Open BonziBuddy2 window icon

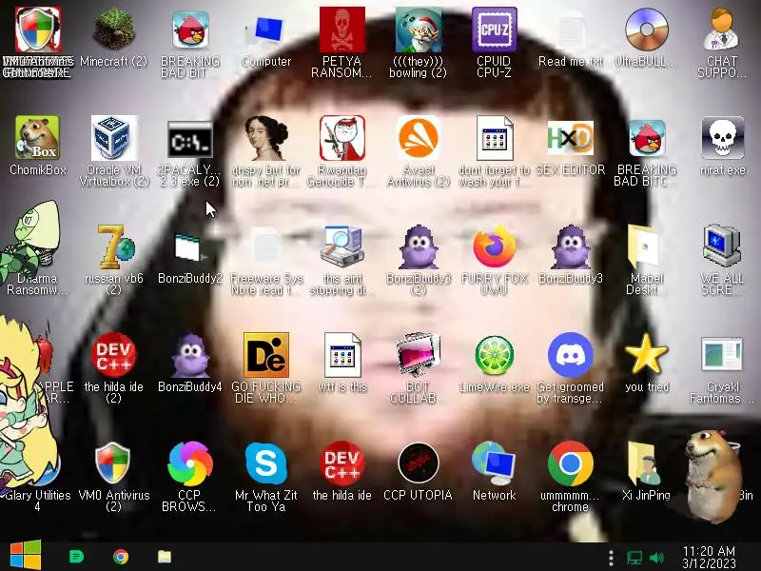click(189, 247)
